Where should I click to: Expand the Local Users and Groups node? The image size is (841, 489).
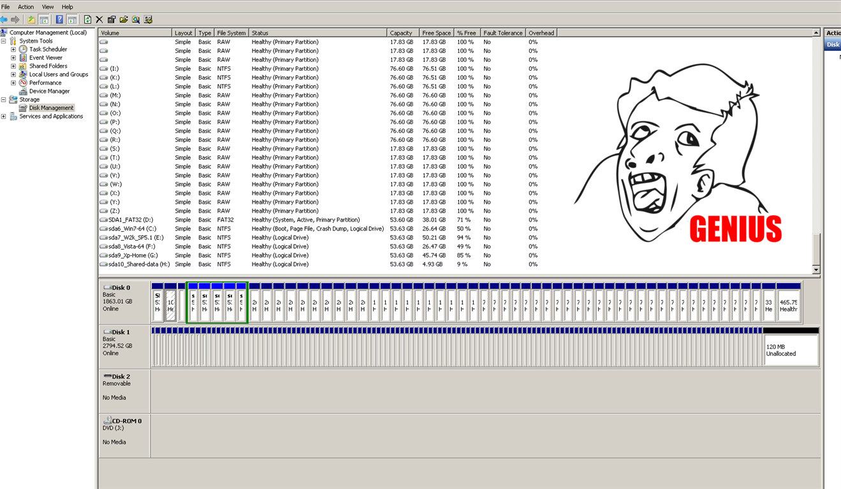coord(13,74)
